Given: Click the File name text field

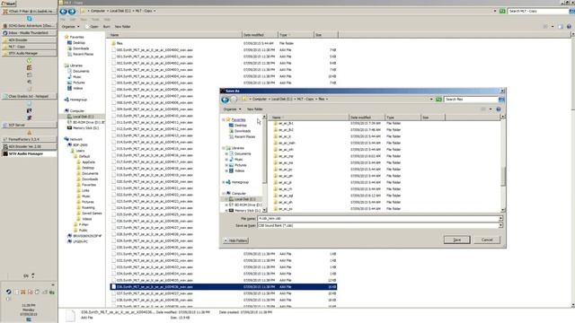Looking at the screenshot, I should (x=377, y=219).
